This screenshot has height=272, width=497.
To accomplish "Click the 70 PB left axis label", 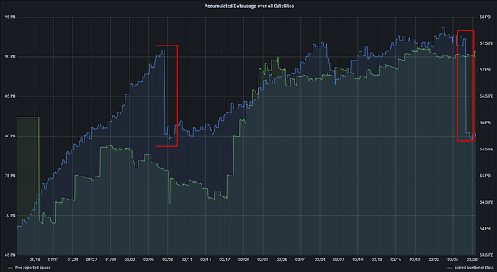I will [10, 216].
